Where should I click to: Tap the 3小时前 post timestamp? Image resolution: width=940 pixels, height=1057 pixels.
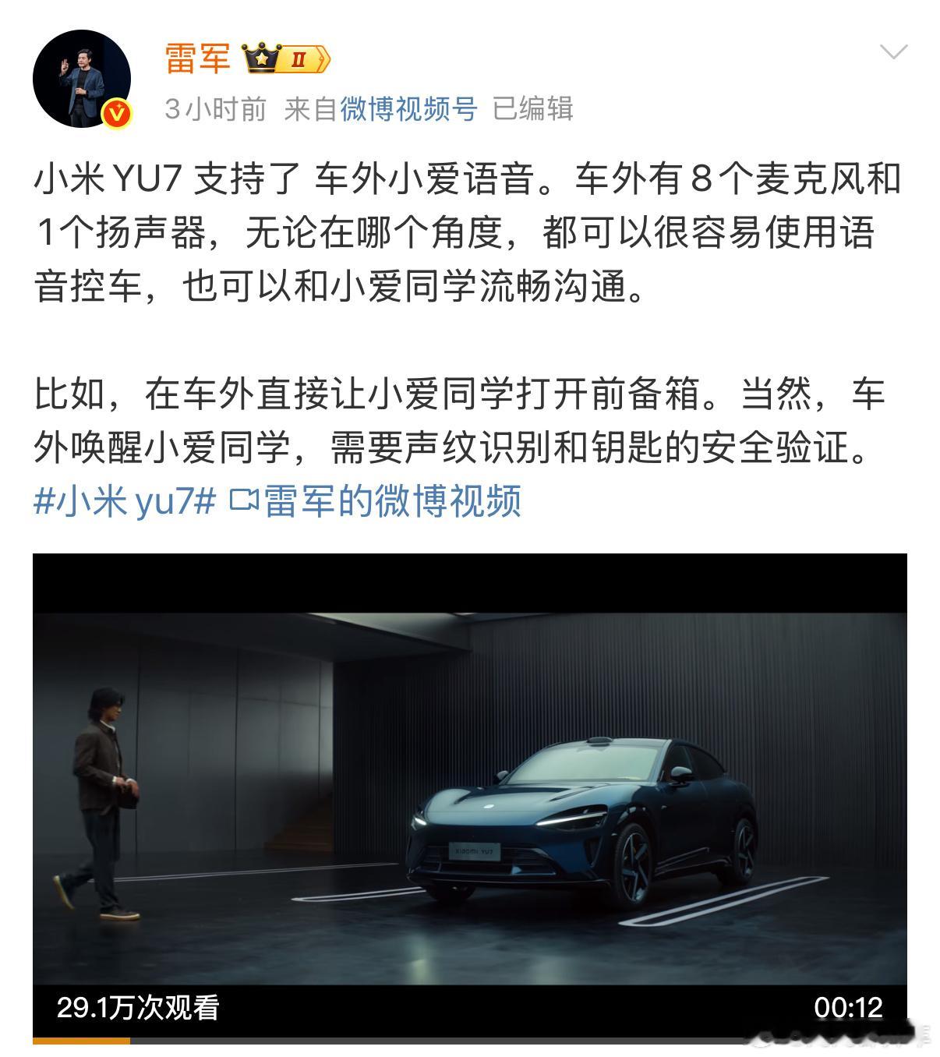pyautogui.click(x=215, y=109)
